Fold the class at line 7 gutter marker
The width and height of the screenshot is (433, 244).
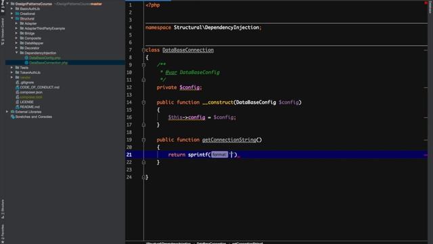coord(143,50)
